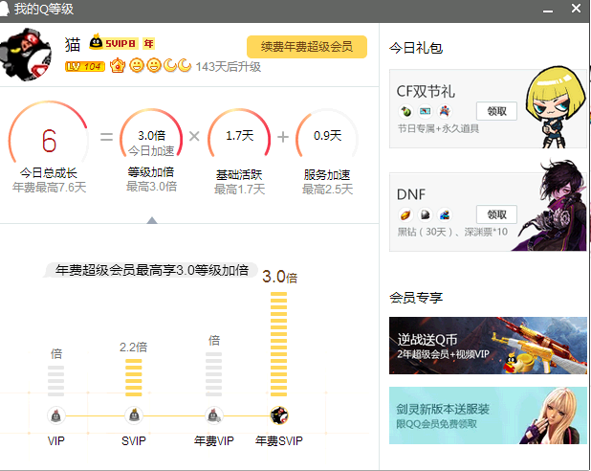This screenshot has height=471, width=591.
Task: Close the 我的Q等级 window
Action: pos(576,9)
